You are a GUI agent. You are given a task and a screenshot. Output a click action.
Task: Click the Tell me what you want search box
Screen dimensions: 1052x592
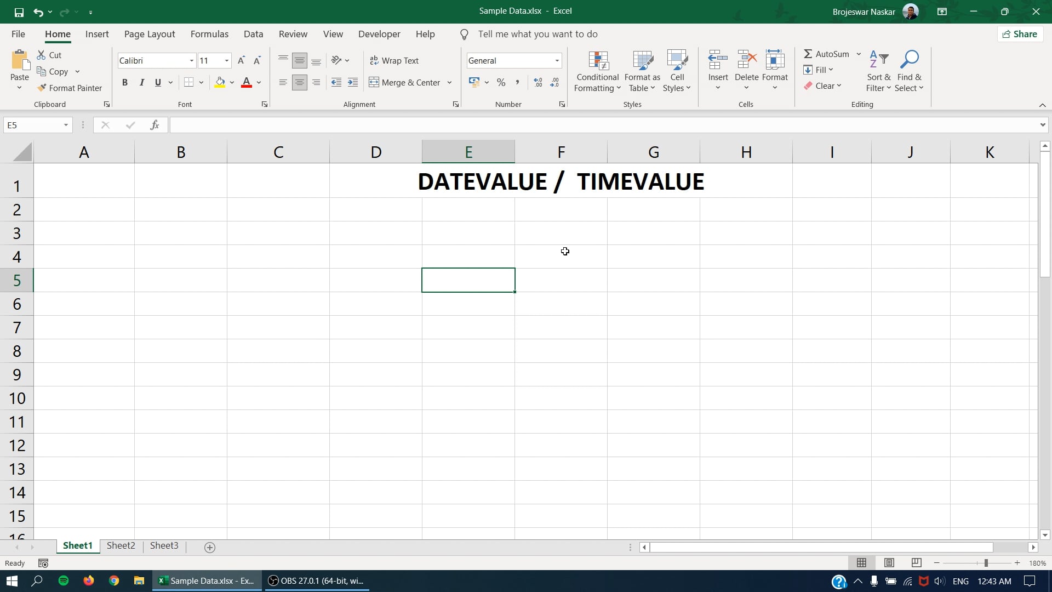[x=538, y=34]
